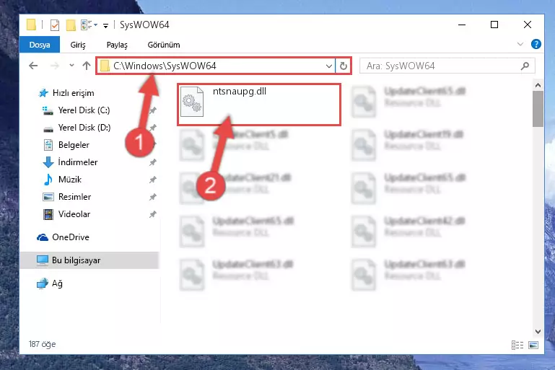Click the vertical scrollbar thumb
Image resolution: width=555 pixels, height=370 pixels.
(x=538, y=109)
